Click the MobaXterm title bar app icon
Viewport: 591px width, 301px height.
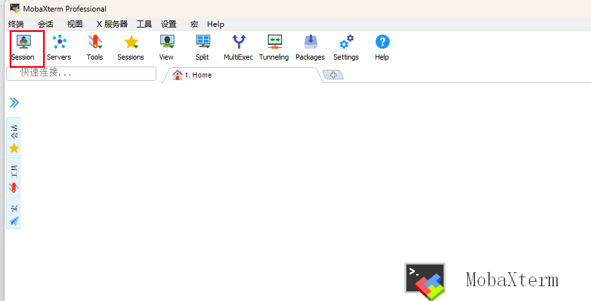pyautogui.click(x=15, y=8)
